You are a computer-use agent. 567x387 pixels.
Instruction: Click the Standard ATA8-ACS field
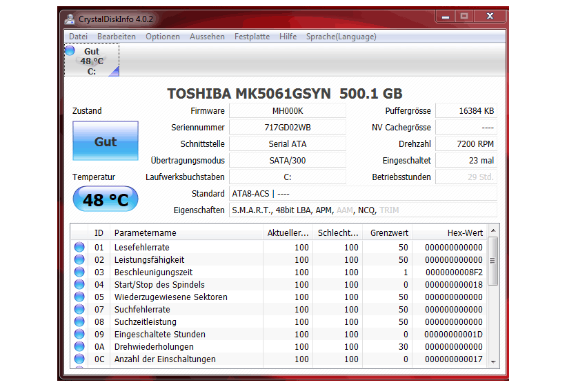[x=363, y=193]
